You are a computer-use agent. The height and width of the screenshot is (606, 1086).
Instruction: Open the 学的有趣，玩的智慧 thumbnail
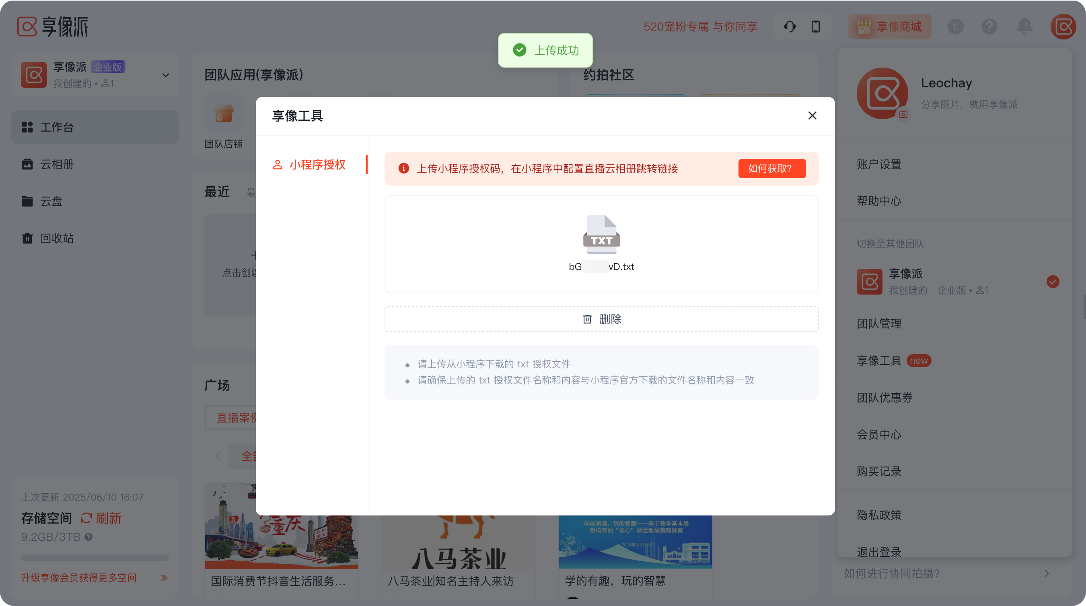point(636,542)
